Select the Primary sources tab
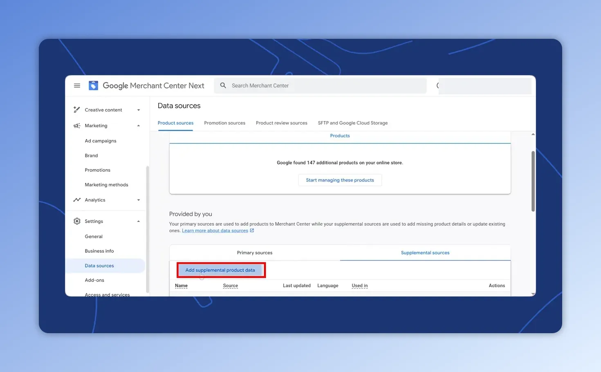The width and height of the screenshot is (601, 372). (x=254, y=253)
